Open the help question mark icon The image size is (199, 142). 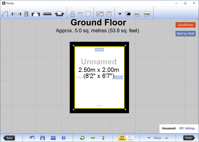click(x=64, y=138)
